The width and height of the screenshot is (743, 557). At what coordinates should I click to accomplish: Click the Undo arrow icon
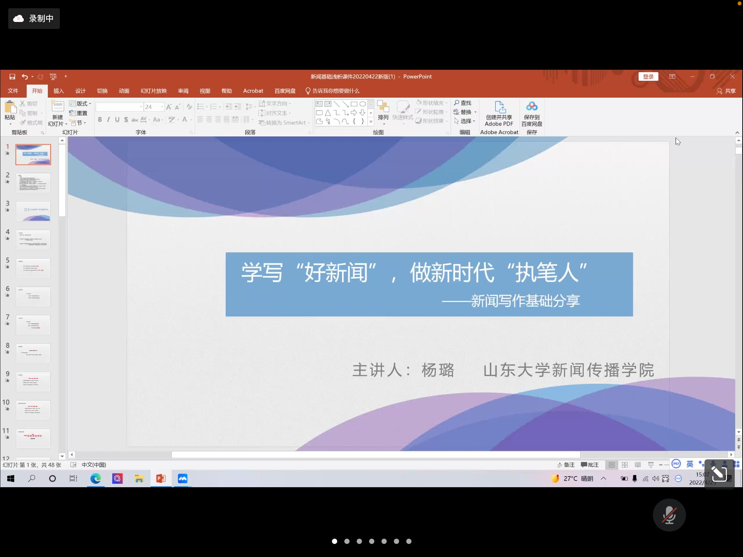[25, 77]
